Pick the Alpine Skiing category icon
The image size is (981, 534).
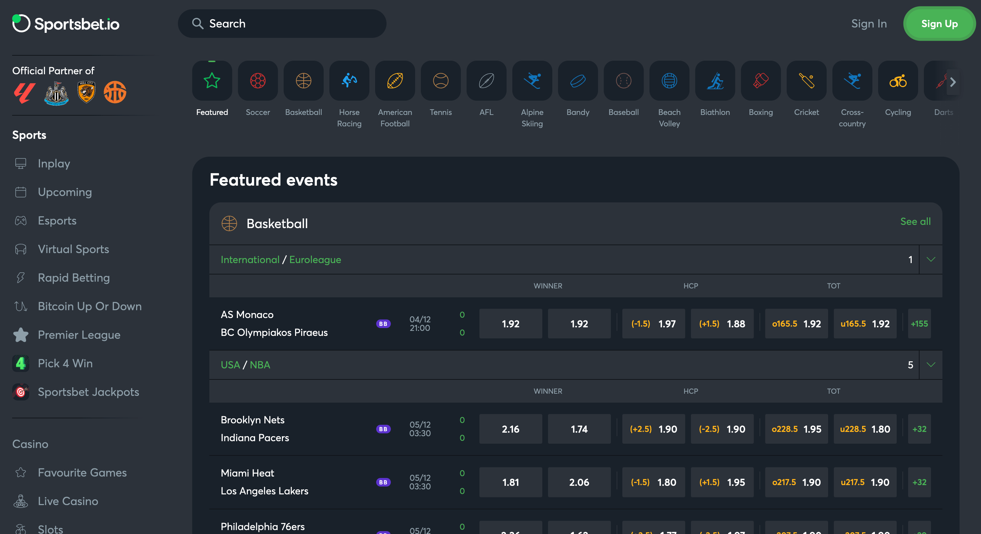(x=532, y=81)
